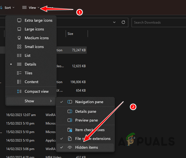Click the Search Downloads field
The height and width of the screenshot is (158, 186).
(x=159, y=22)
